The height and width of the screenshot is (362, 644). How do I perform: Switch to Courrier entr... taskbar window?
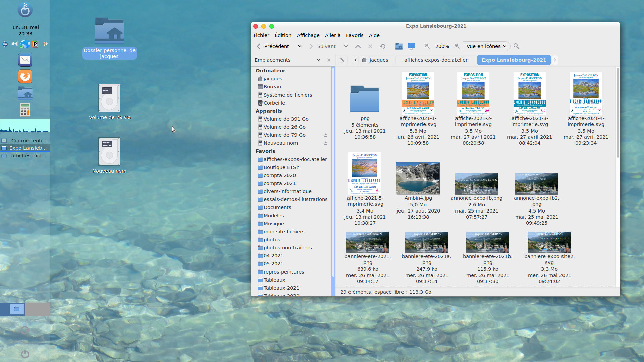tap(25, 141)
